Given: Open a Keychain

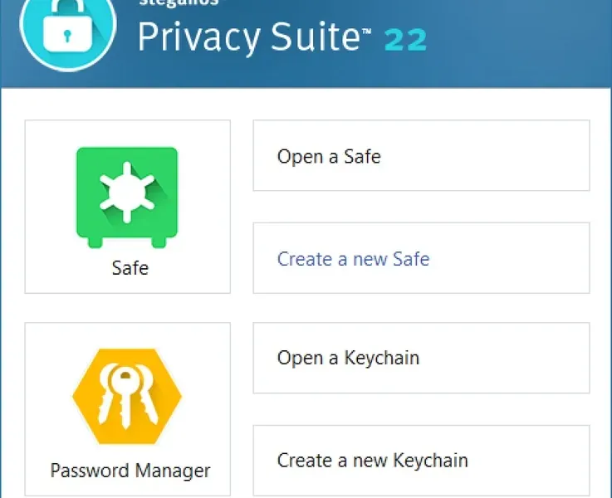Looking at the screenshot, I should (421, 358).
